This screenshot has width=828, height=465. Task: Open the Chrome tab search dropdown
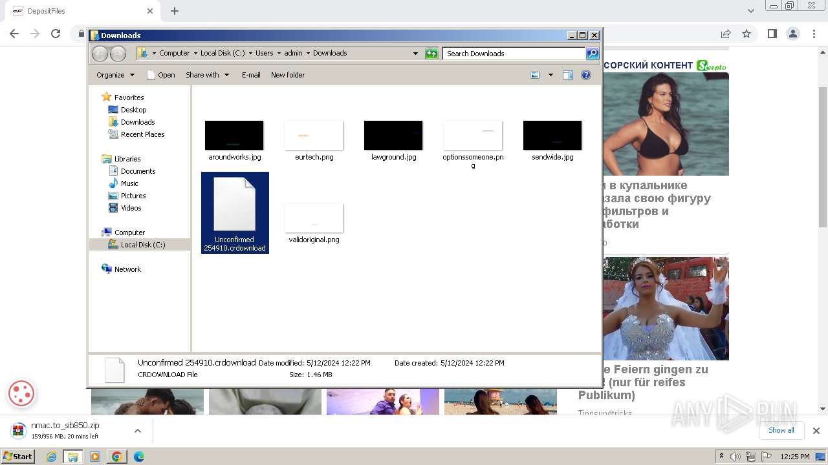tap(751, 11)
